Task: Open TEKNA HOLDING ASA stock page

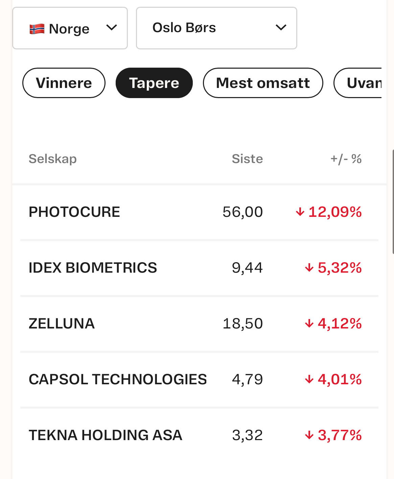Action: [x=106, y=435]
